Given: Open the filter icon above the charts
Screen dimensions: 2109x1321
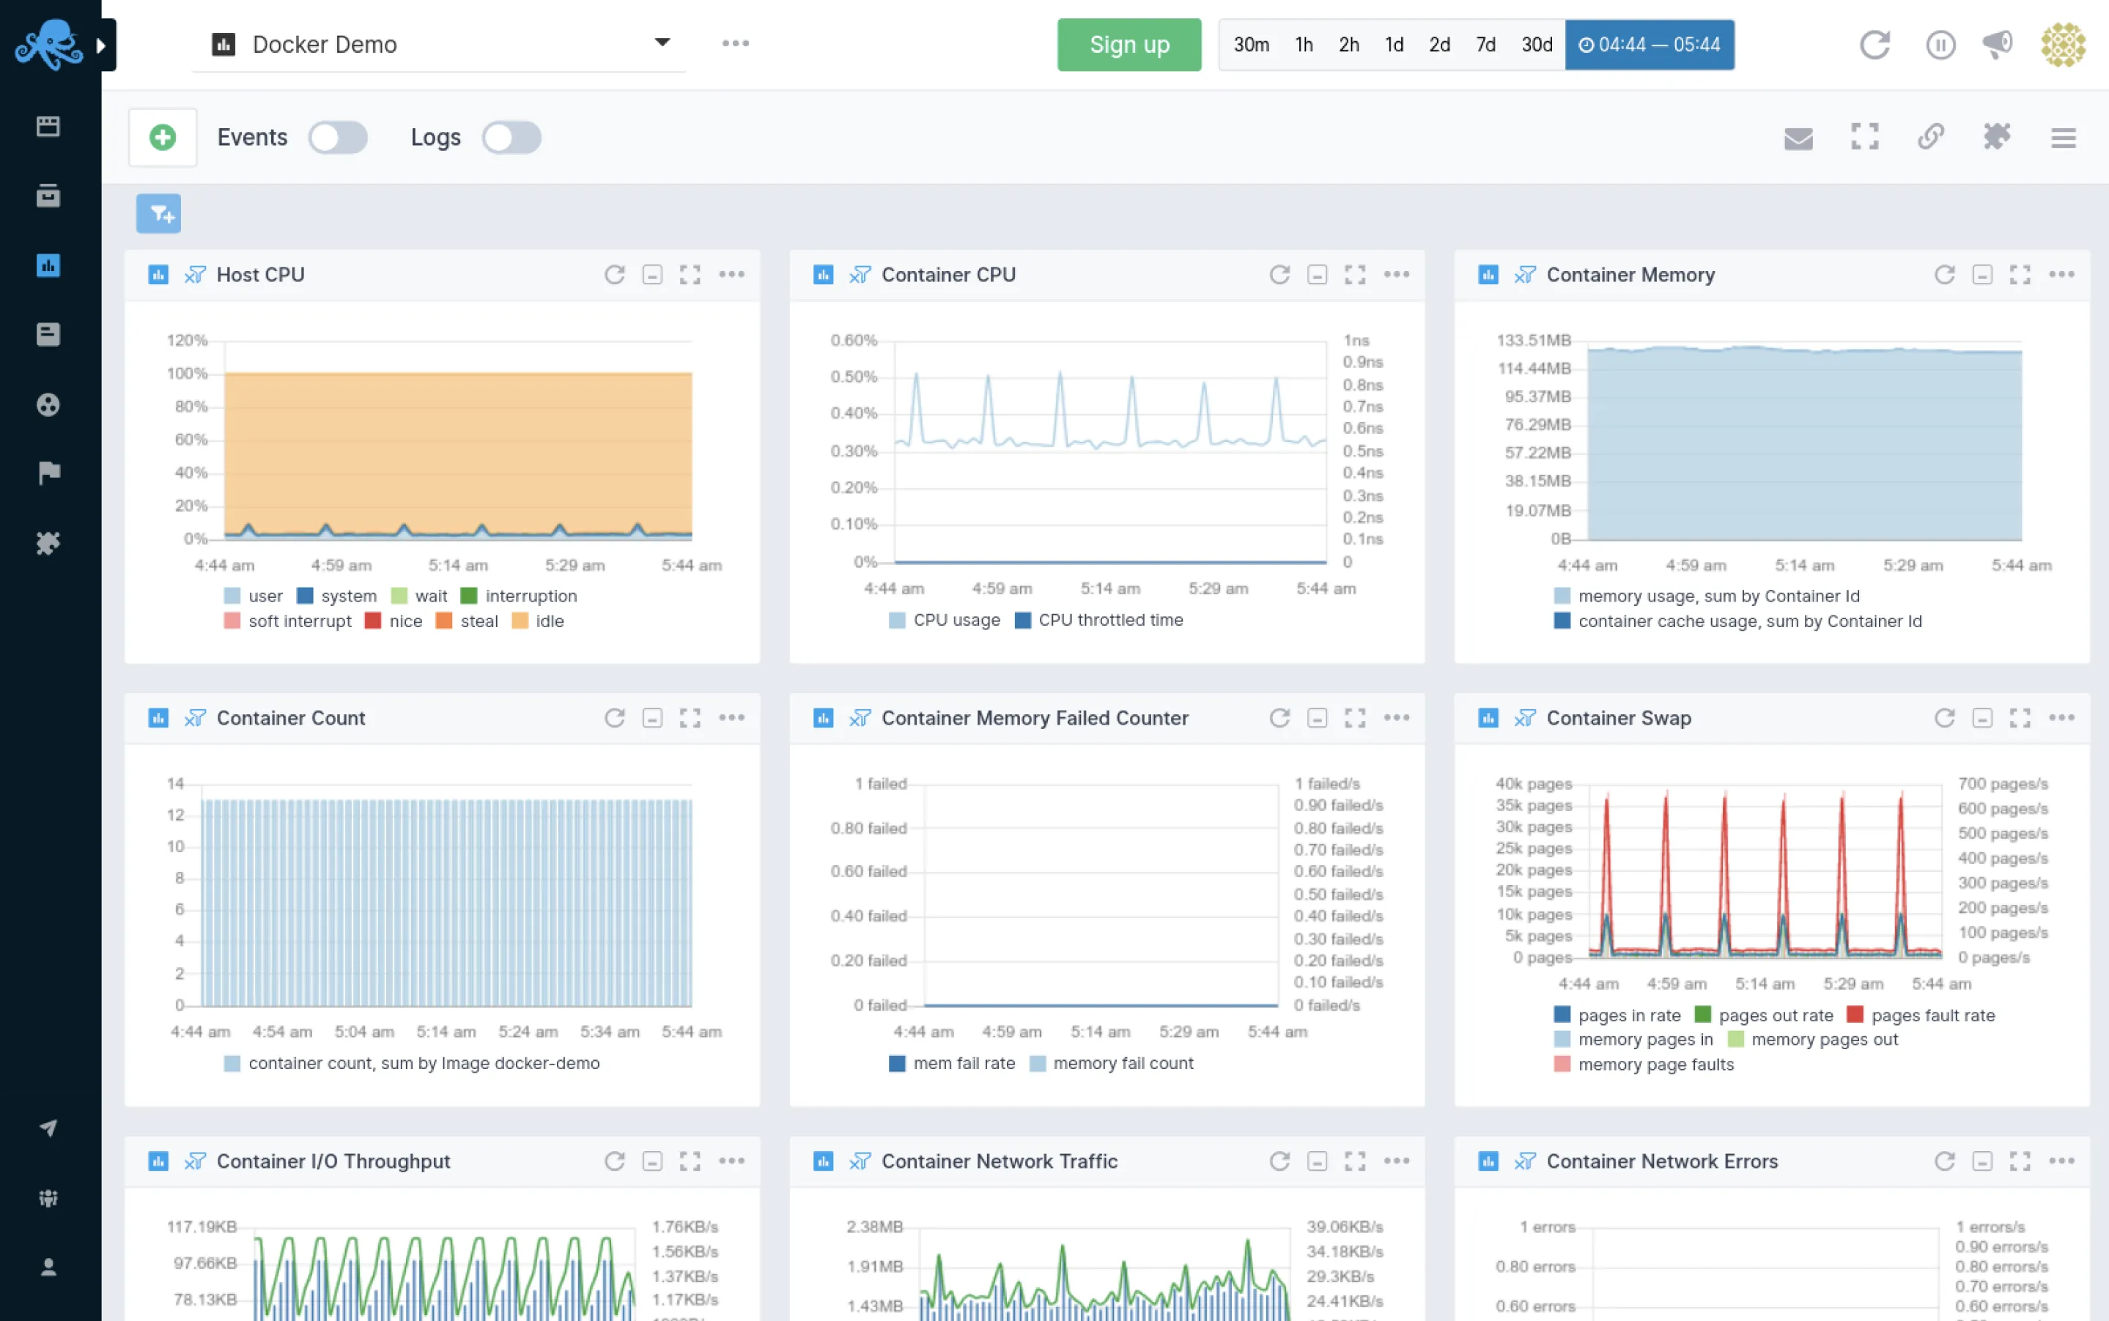Looking at the screenshot, I should (x=158, y=212).
